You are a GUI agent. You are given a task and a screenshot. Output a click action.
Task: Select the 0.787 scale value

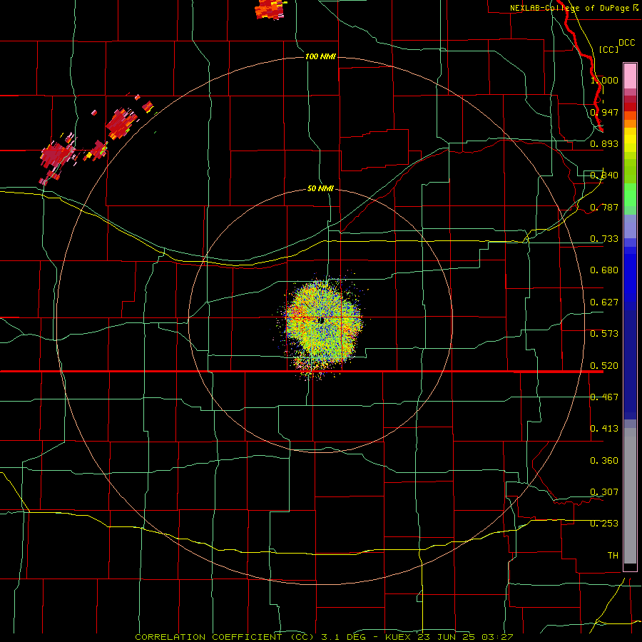pyautogui.click(x=604, y=207)
